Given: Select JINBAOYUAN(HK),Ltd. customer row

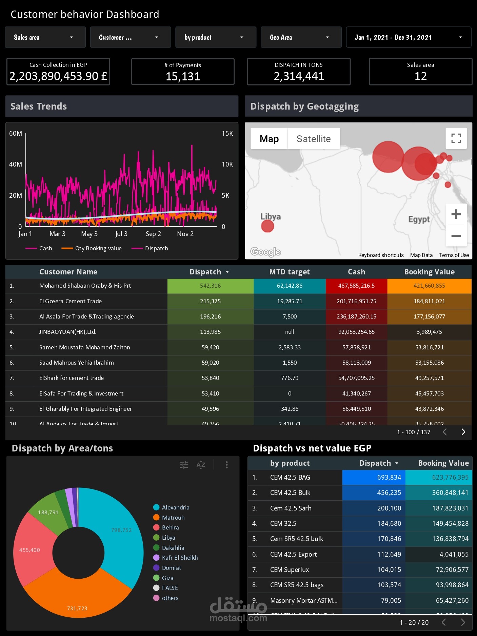Looking at the screenshot, I should point(238,332).
